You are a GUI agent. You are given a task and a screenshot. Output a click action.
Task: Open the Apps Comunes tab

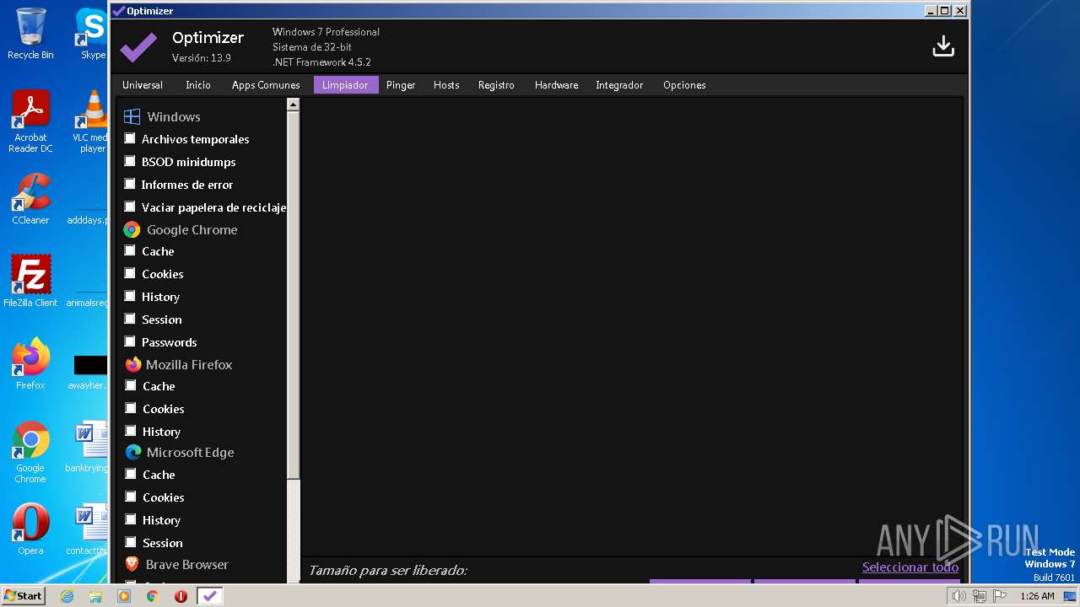click(x=266, y=85)
